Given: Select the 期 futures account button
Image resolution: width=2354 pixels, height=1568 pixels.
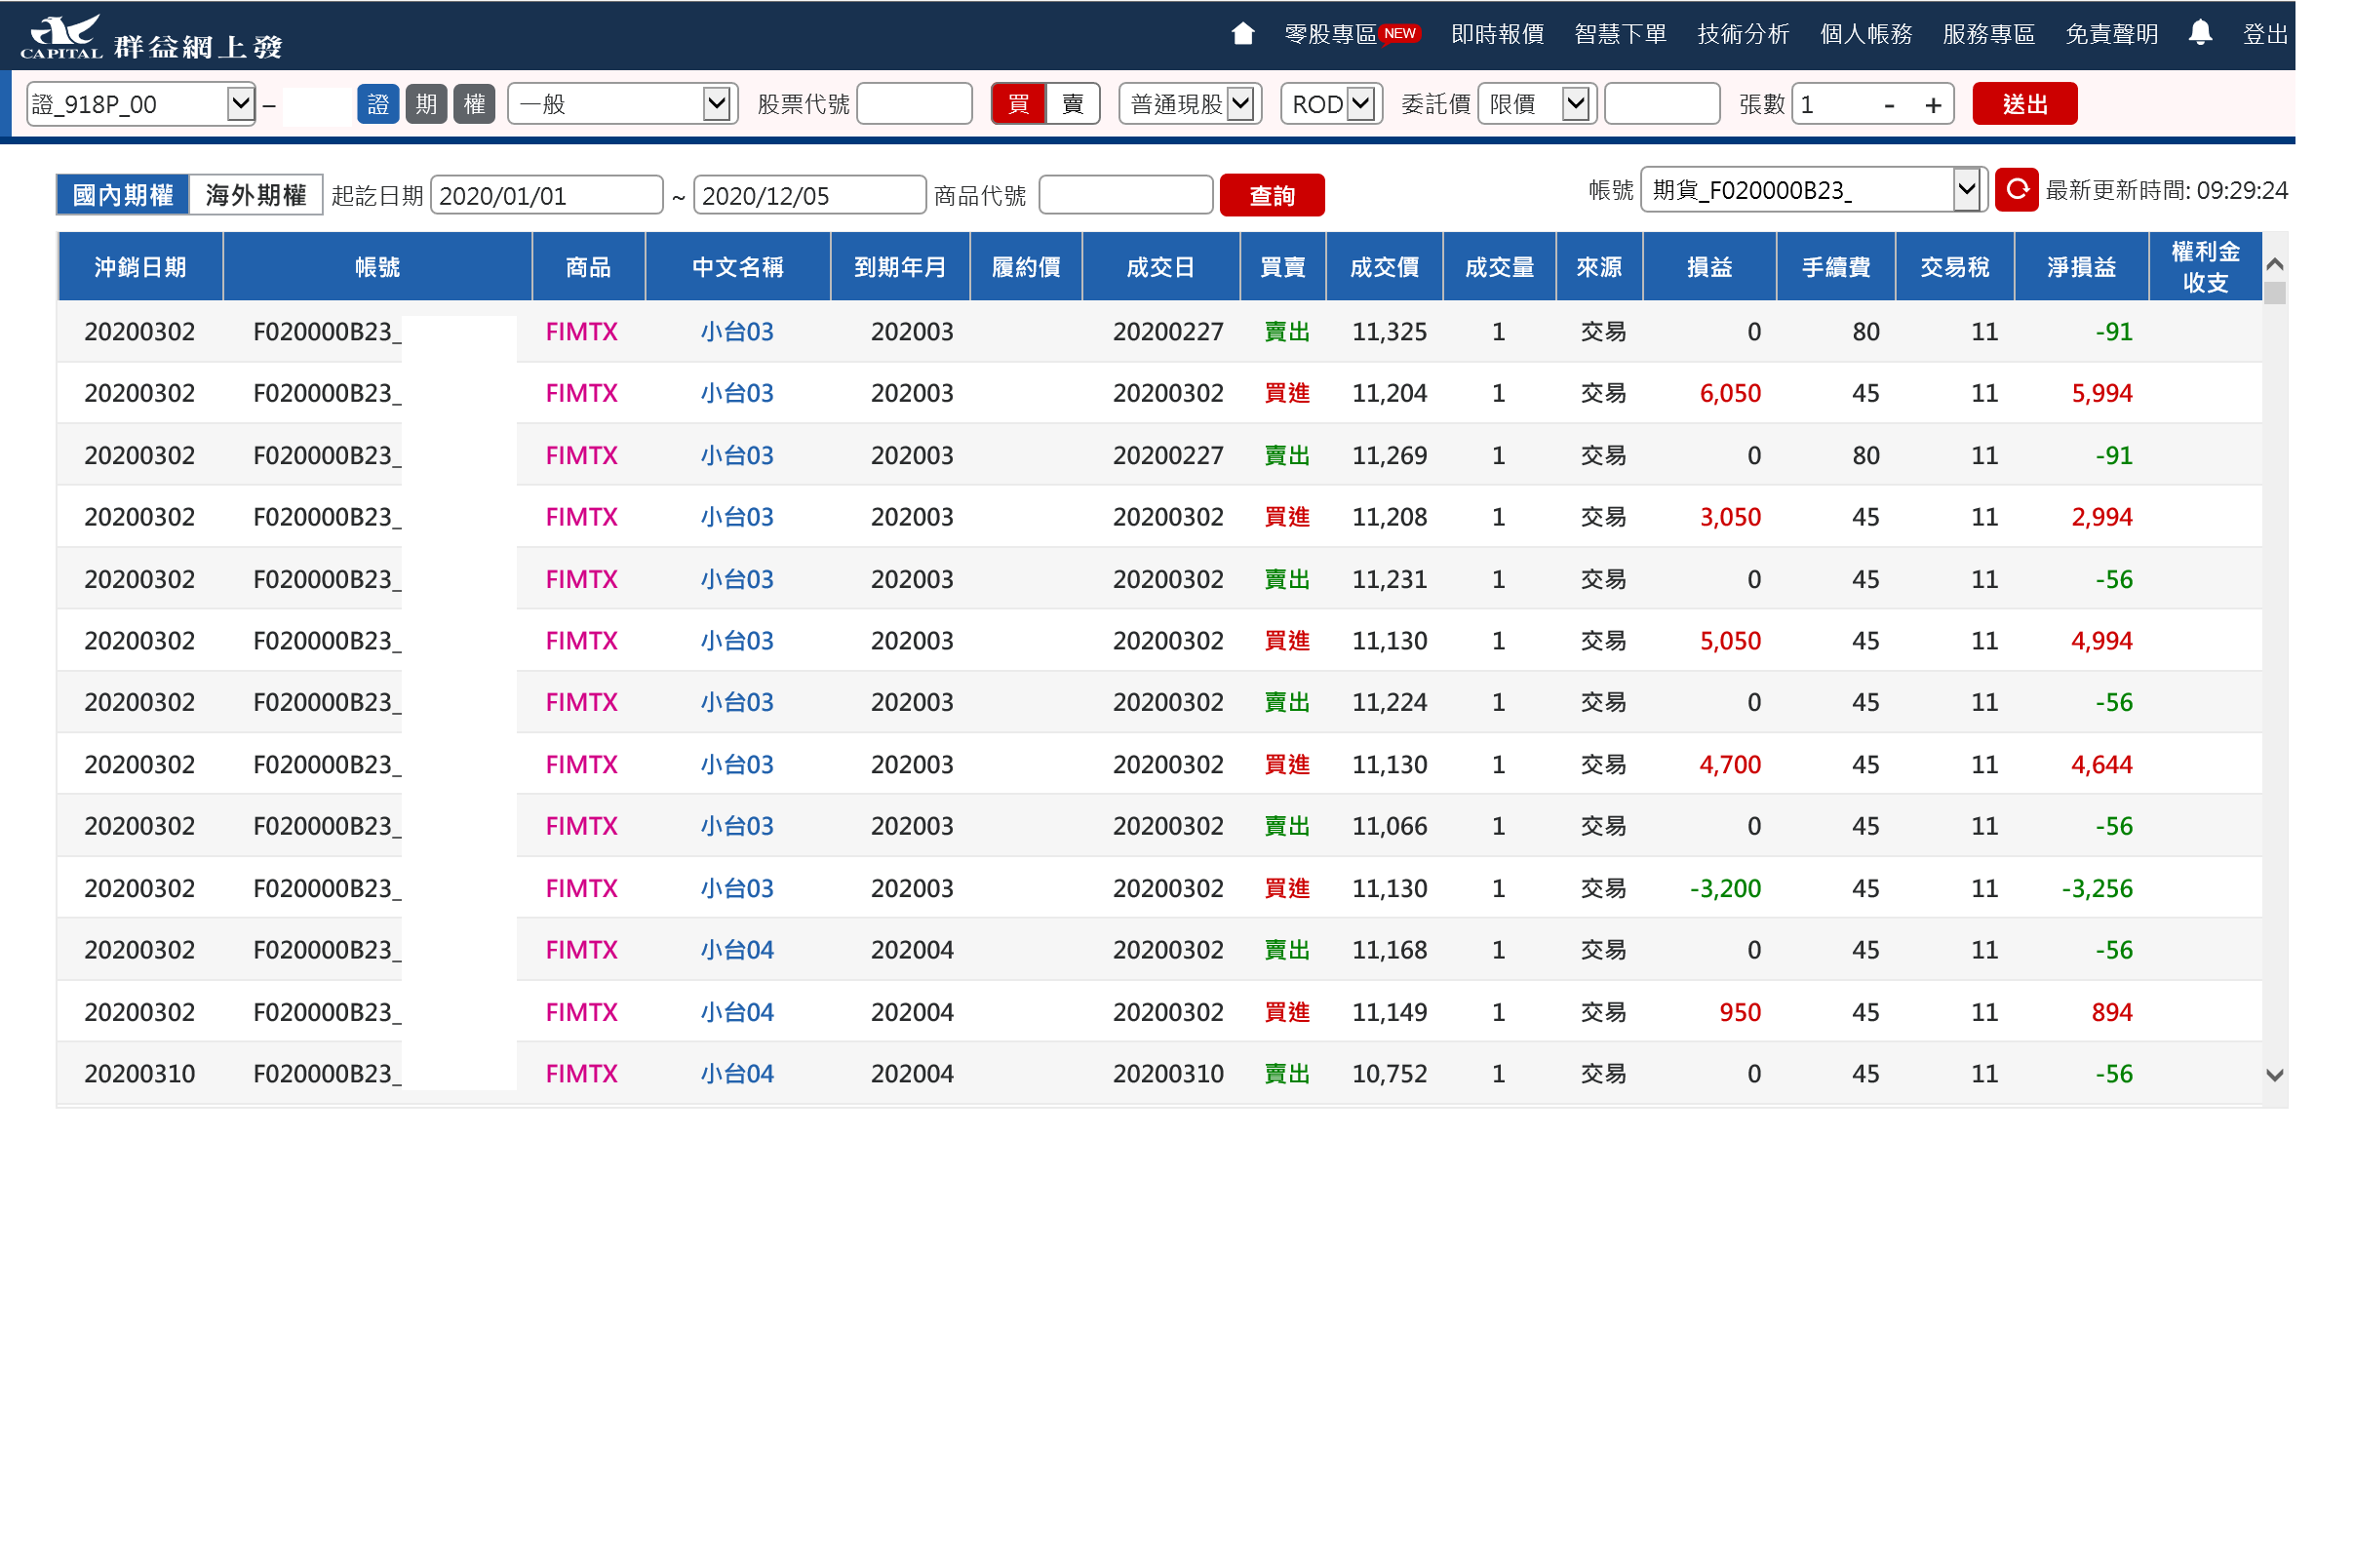Looking at the screenshot, I should 426,104.
